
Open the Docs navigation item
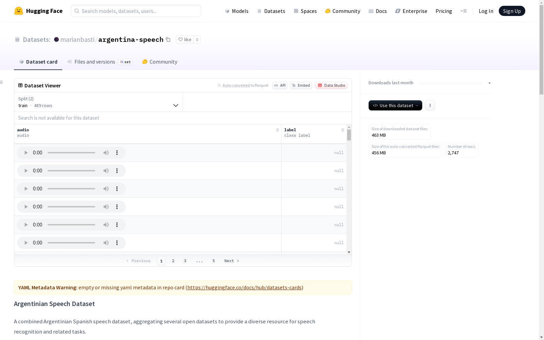pyautogui.click(x=378, y=11)
